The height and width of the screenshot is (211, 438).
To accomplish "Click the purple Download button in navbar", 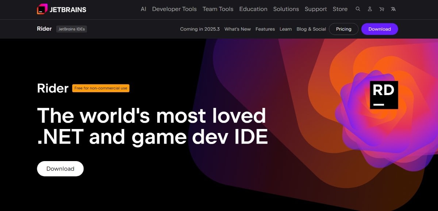I will [x=380, y=29].
